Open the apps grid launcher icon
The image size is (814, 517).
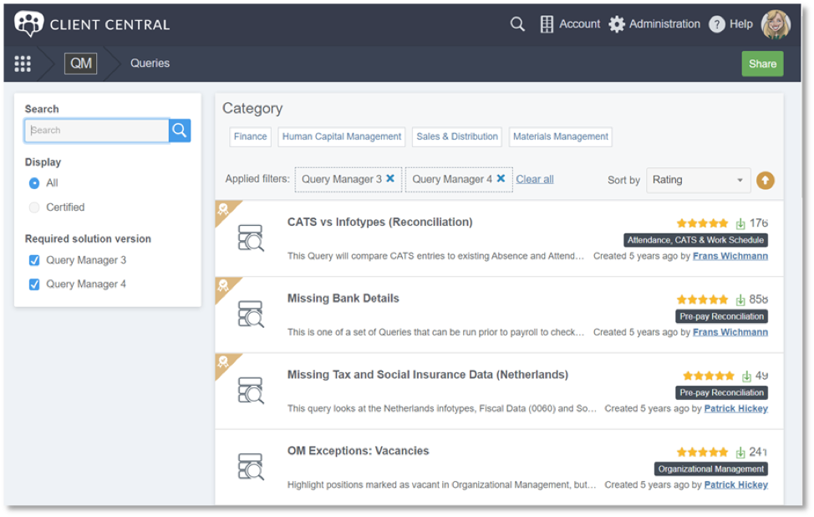click(x=23, y=64)
